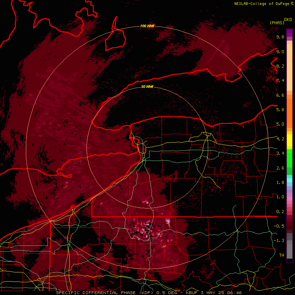Click the 5.0 value on the scale
This screenshot has height=295, width=295.
(280, 124)
